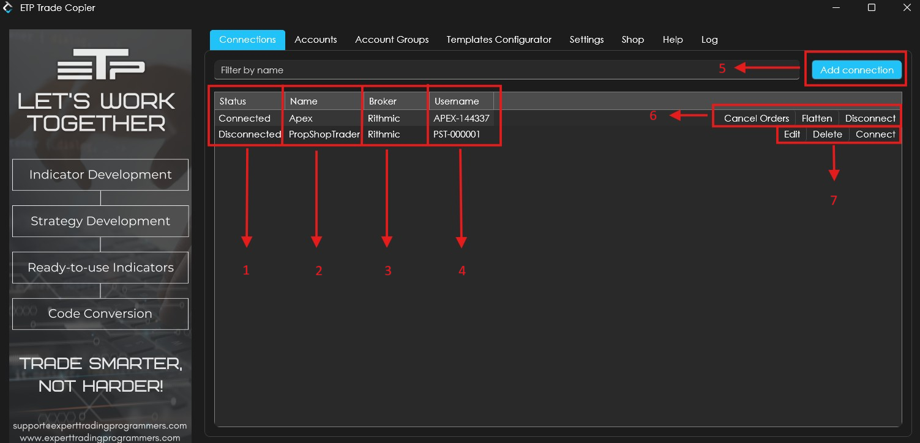Sort by the Name column header

pyautogui.click(x=324, y=101)
